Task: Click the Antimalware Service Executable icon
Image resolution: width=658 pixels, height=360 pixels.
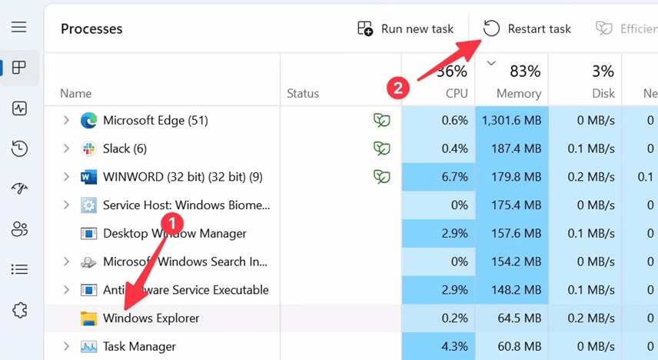Action: coord(88,290)
